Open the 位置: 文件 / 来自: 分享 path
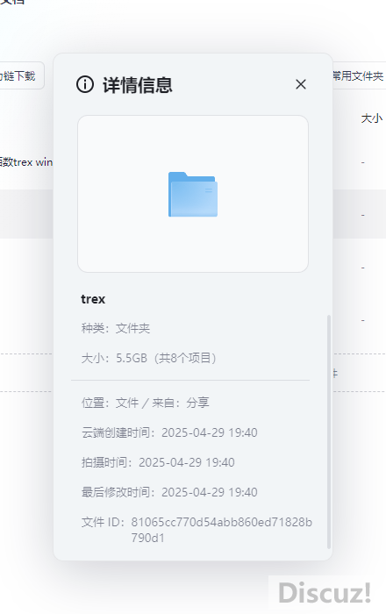The height and width of the screenshot is (614, 386). pos(146,403)
